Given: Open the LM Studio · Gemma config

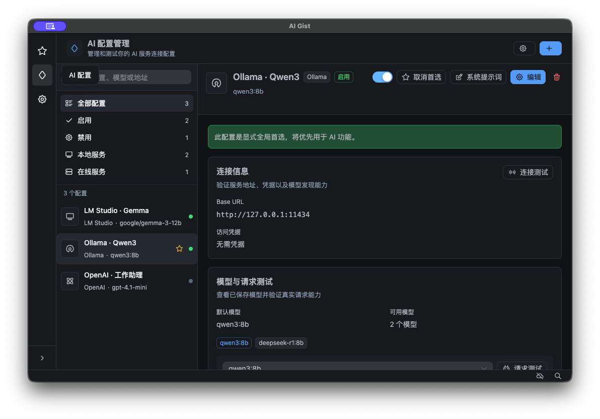Looking at the screenshot, I should click(127, 217).
